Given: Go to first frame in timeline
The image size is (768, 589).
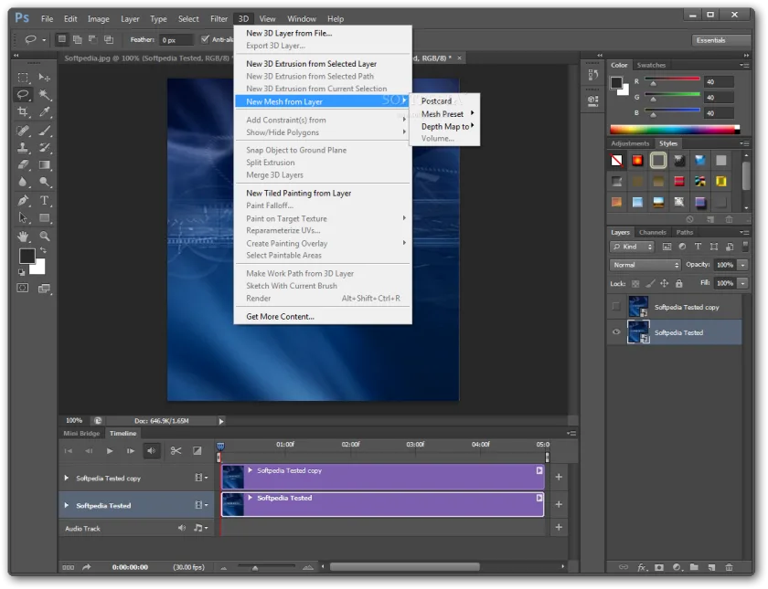Looking at the screenshot, I should pyautogui.click(x=68, y=451).
